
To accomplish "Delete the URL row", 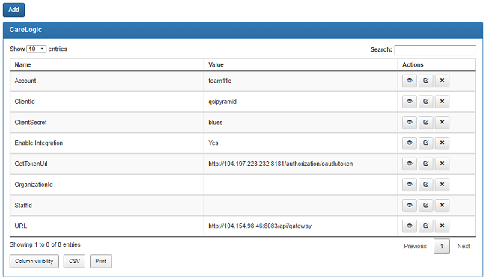I will (x=442, y=226).
